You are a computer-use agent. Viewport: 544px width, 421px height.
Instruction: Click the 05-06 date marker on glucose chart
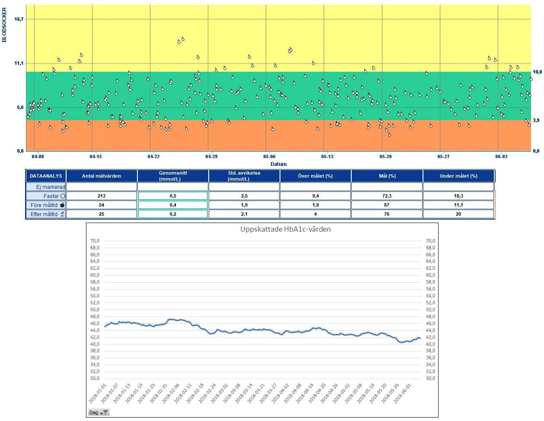coord(269,156)
